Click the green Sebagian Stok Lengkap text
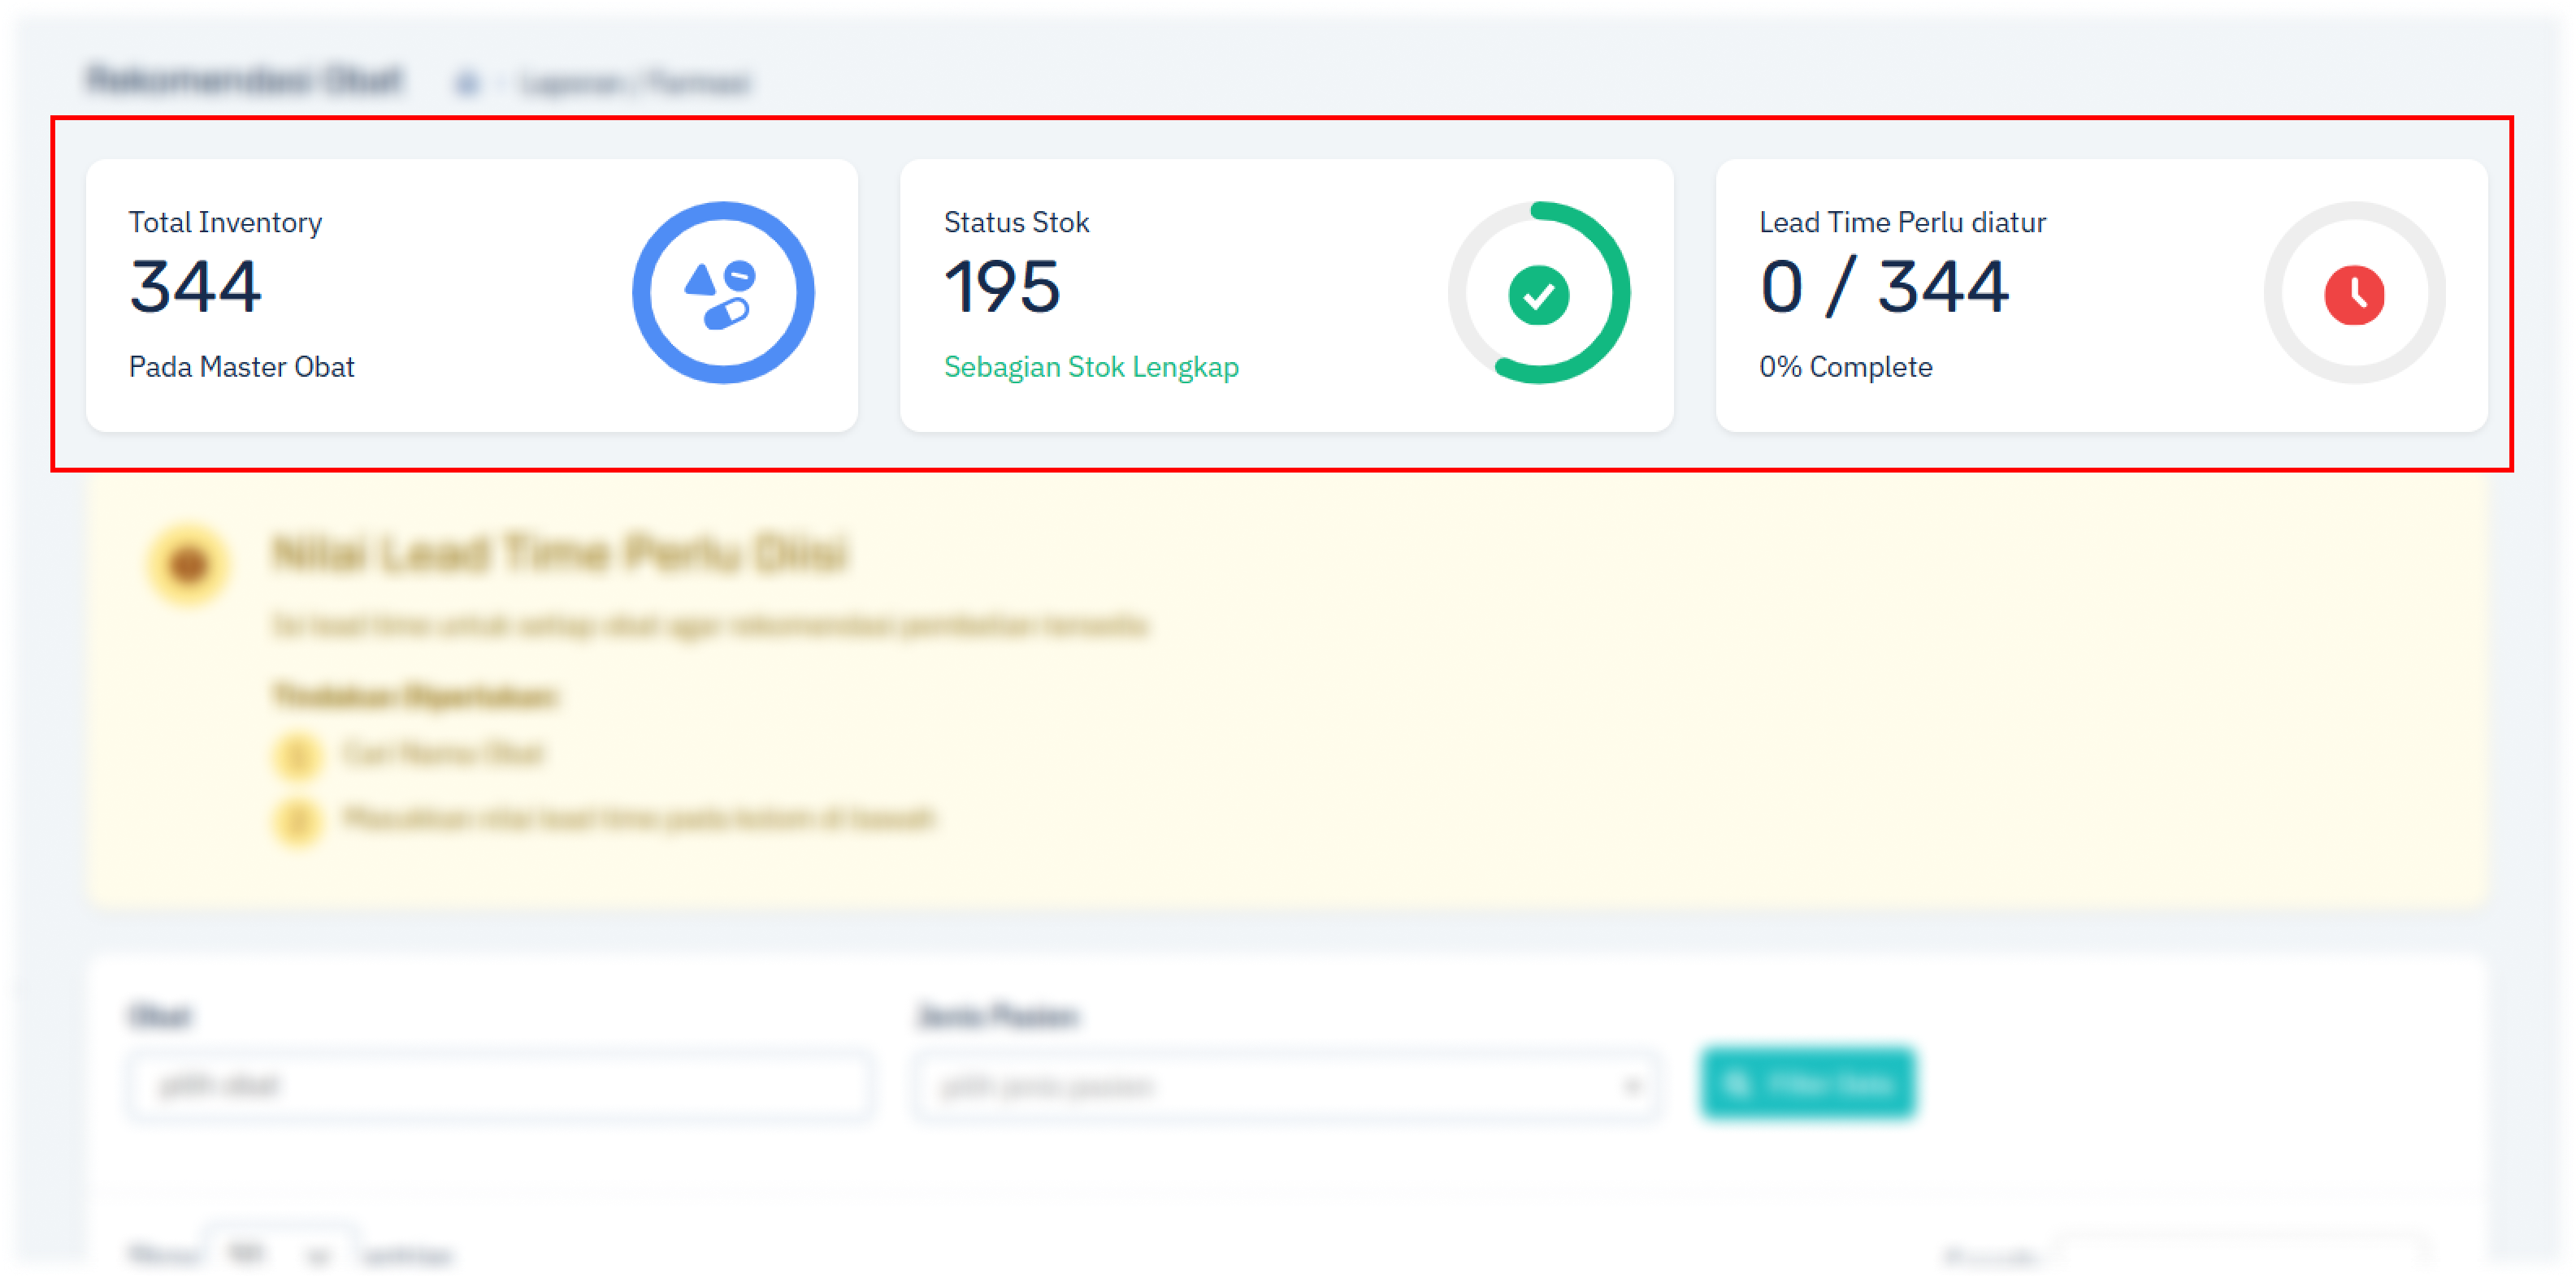Viewport: 2576px width, 1278px height. 1090,368
